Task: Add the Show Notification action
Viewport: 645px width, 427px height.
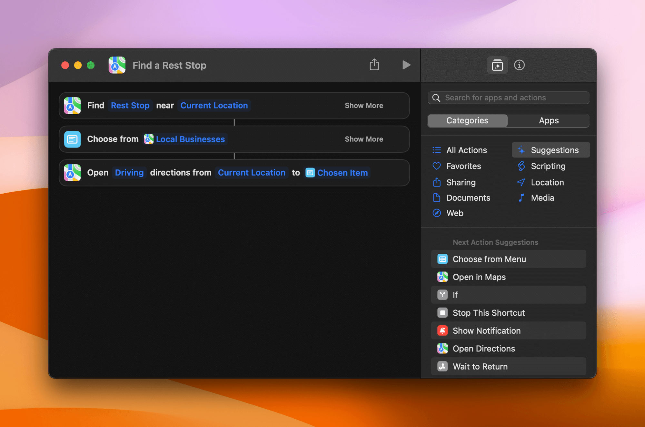Action: [509, 331]
